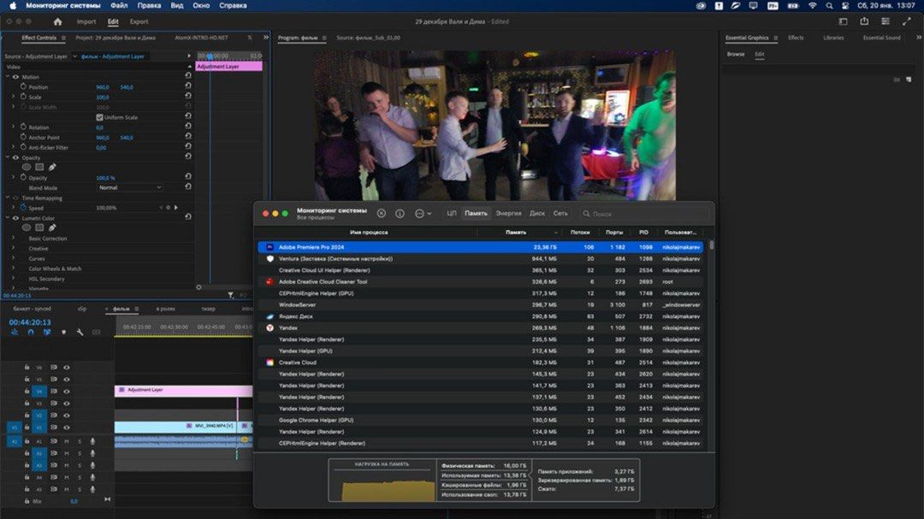Open Timeline Display Settings wrench icon
Screen dimensions: 924x519
click(x=80, y=332)
